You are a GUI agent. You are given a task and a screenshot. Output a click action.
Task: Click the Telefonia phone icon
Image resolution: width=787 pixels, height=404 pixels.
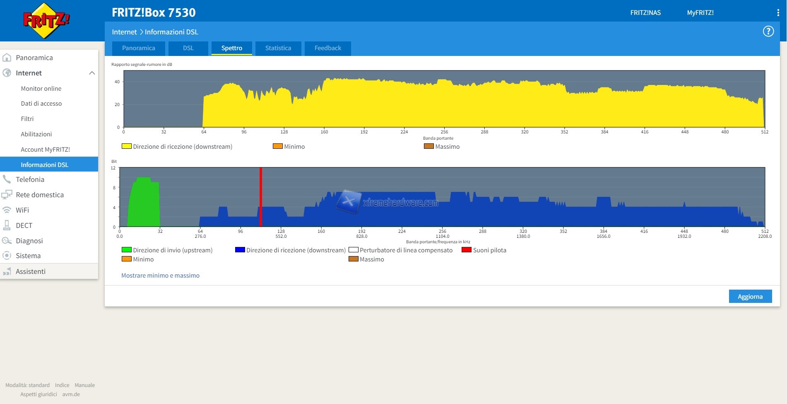[7, 179]
